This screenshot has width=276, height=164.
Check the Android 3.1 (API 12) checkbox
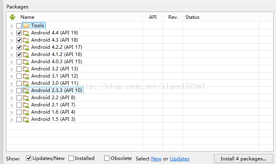pyautogui.click(x=19, y=76)
